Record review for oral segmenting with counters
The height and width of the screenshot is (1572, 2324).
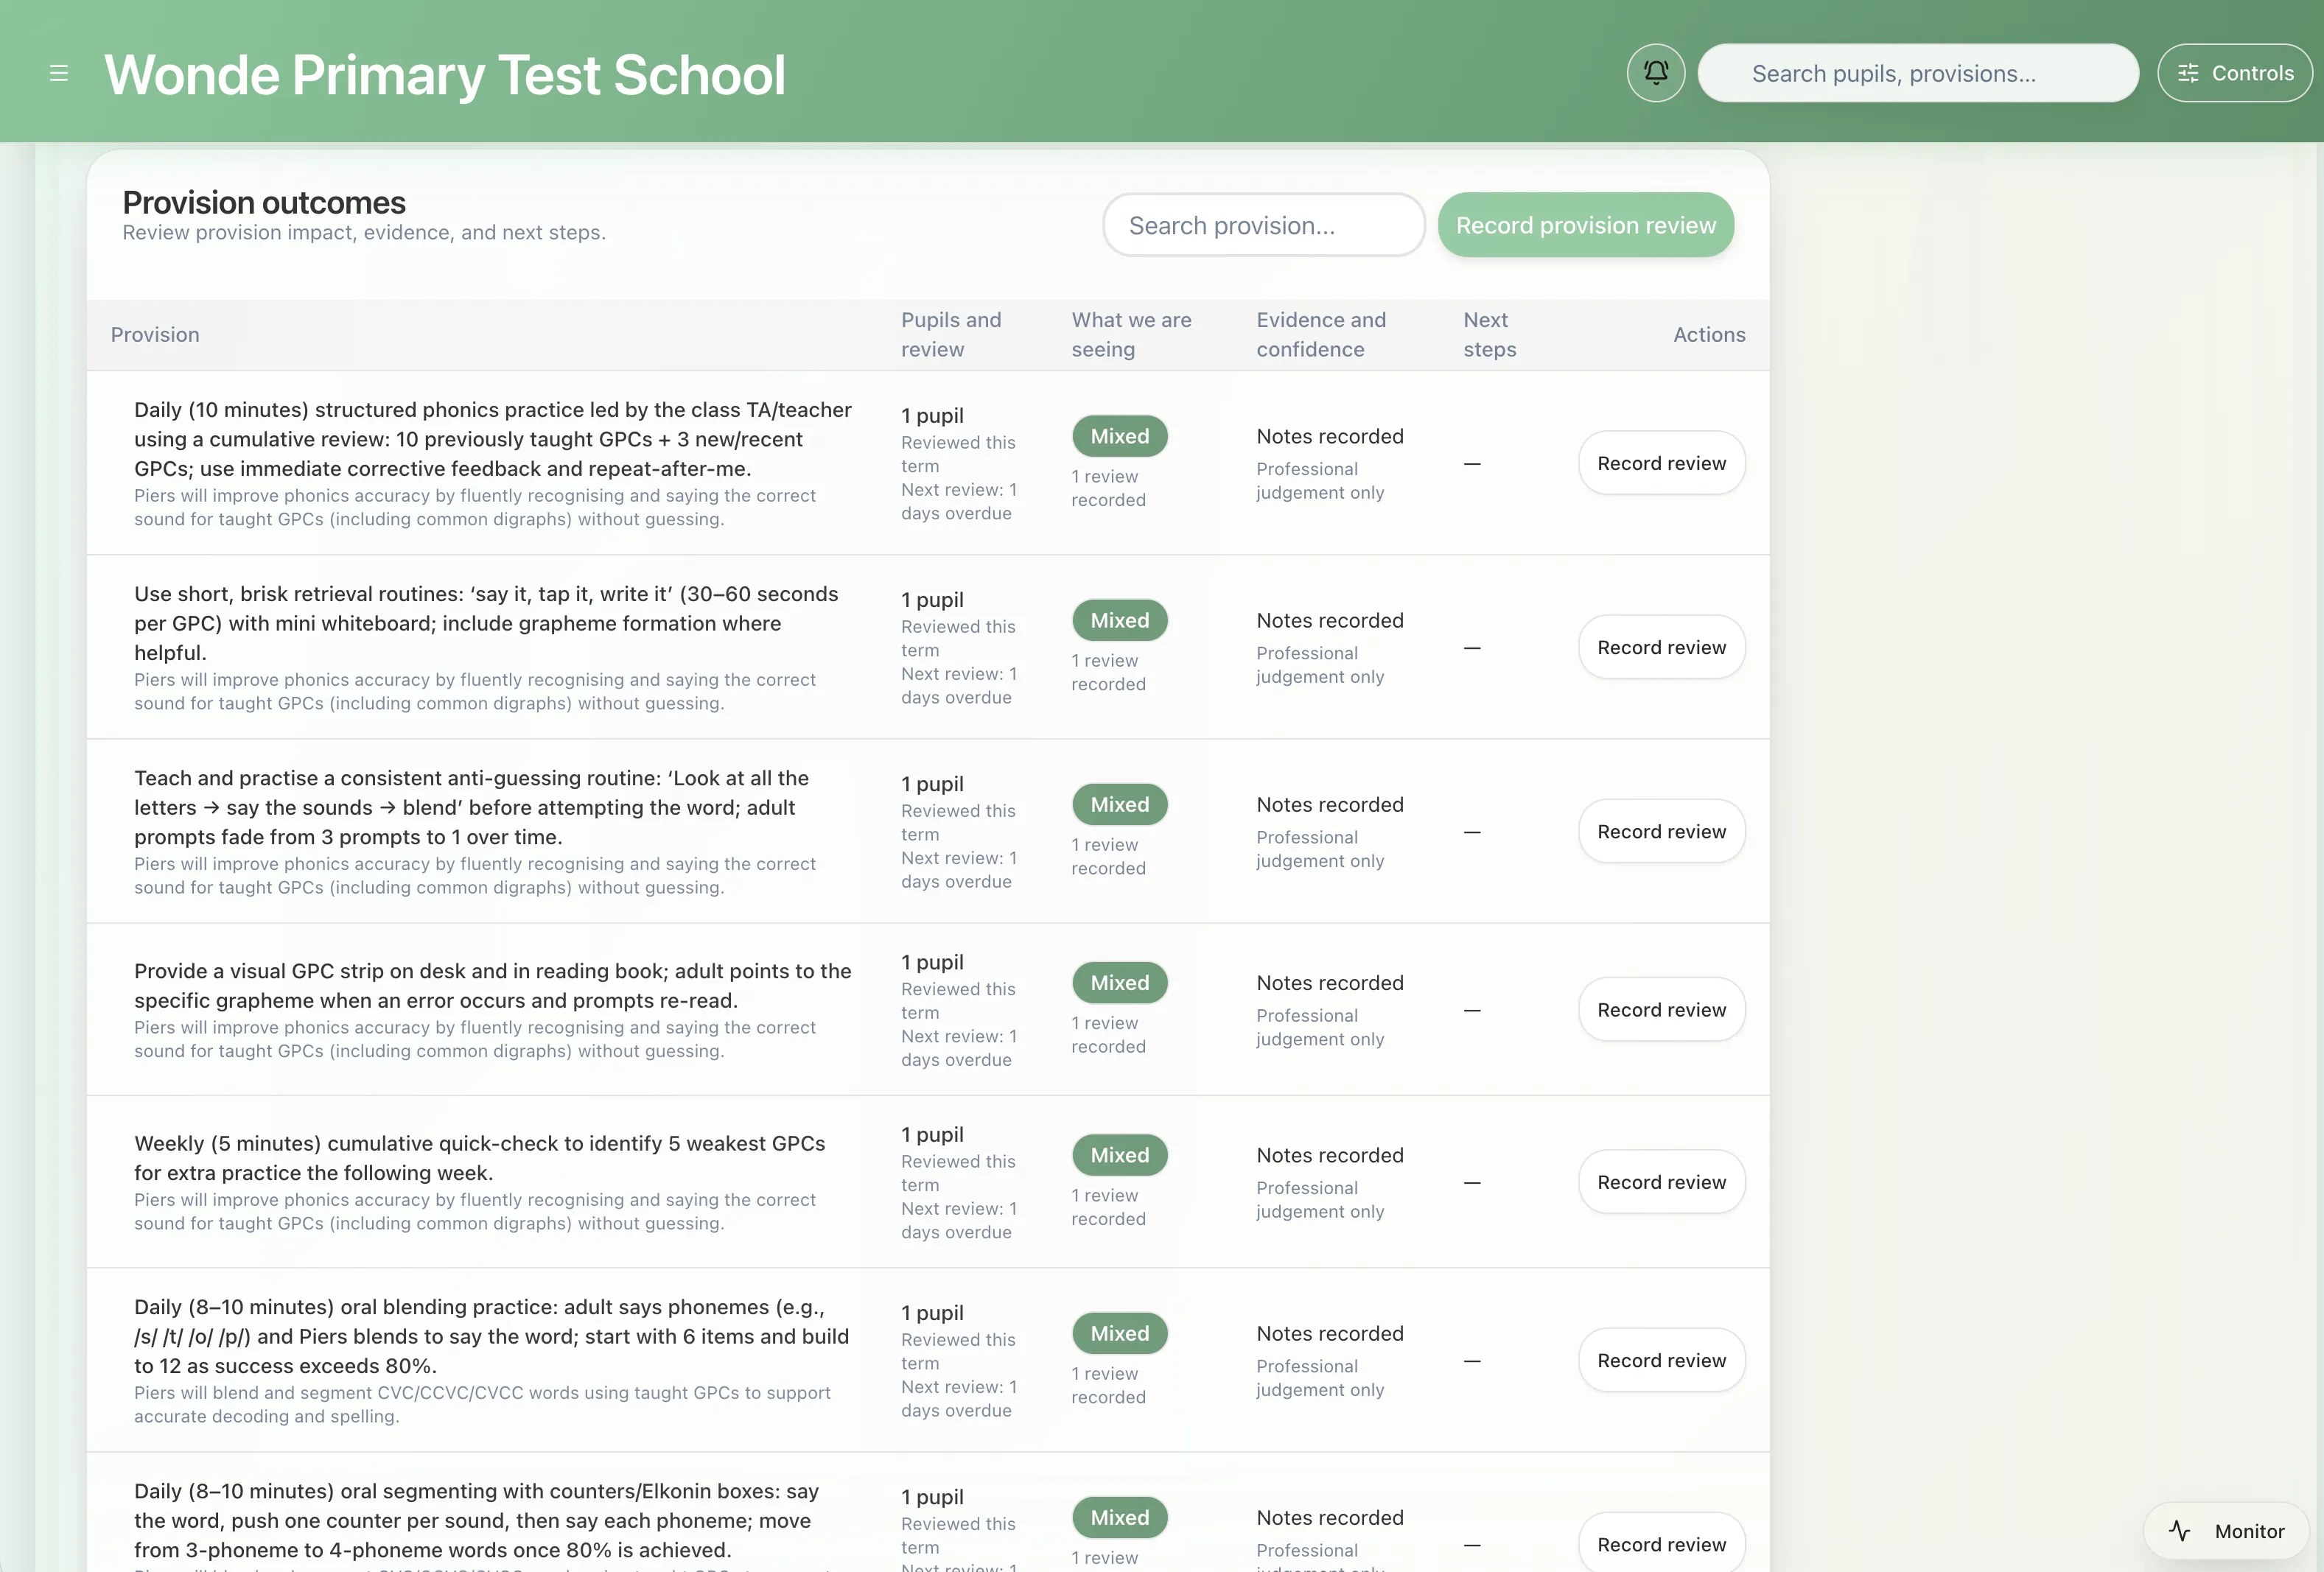[x=1661, y=1544]
